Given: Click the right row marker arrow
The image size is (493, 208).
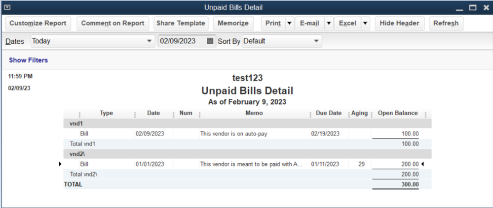Looking at the screenshot, I should (x=422, y=164).
